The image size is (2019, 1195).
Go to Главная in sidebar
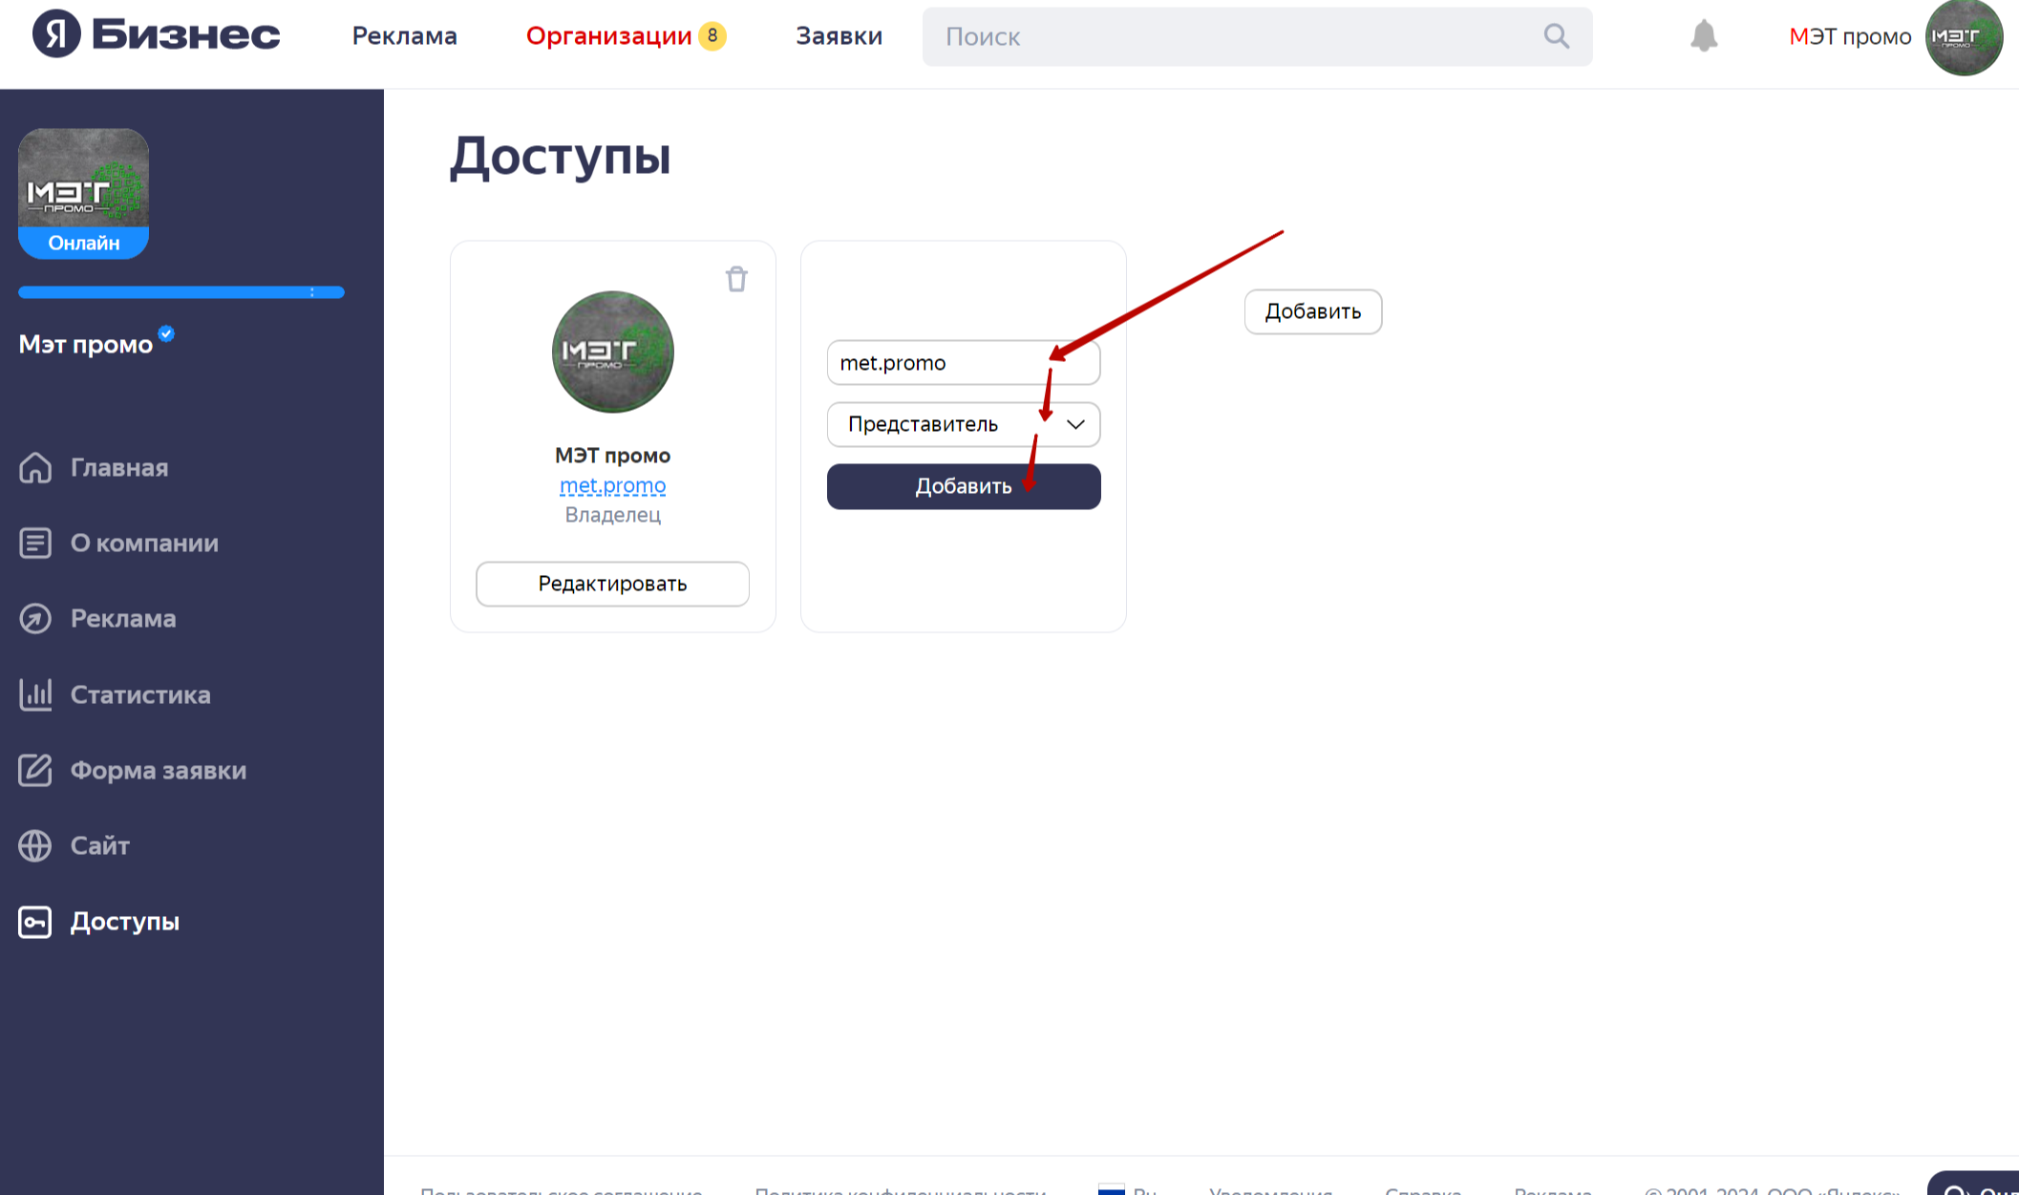point(119,468)
